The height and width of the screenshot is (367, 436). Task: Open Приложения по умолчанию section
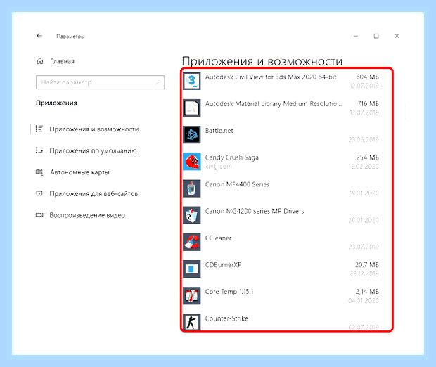(x=93, y=151)
